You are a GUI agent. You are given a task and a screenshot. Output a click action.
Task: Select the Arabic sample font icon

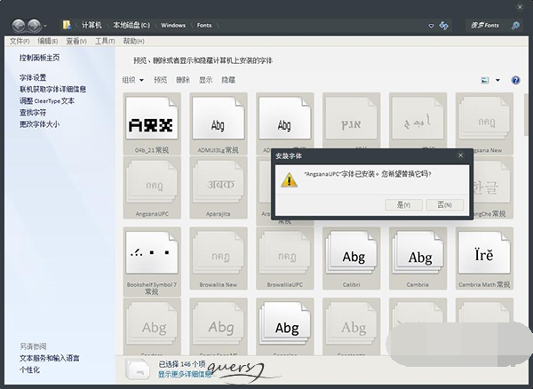tap(418, 120)
